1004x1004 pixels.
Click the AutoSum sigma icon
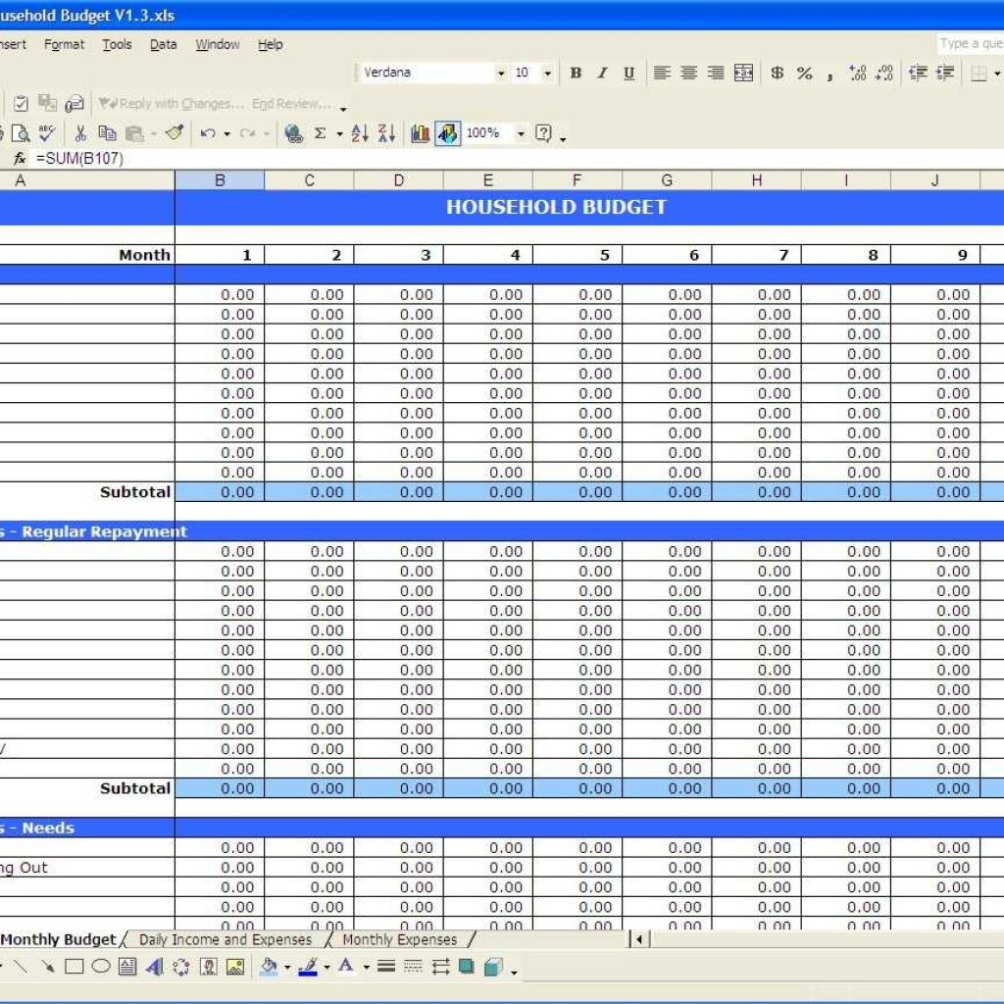[x=320, y=133]
